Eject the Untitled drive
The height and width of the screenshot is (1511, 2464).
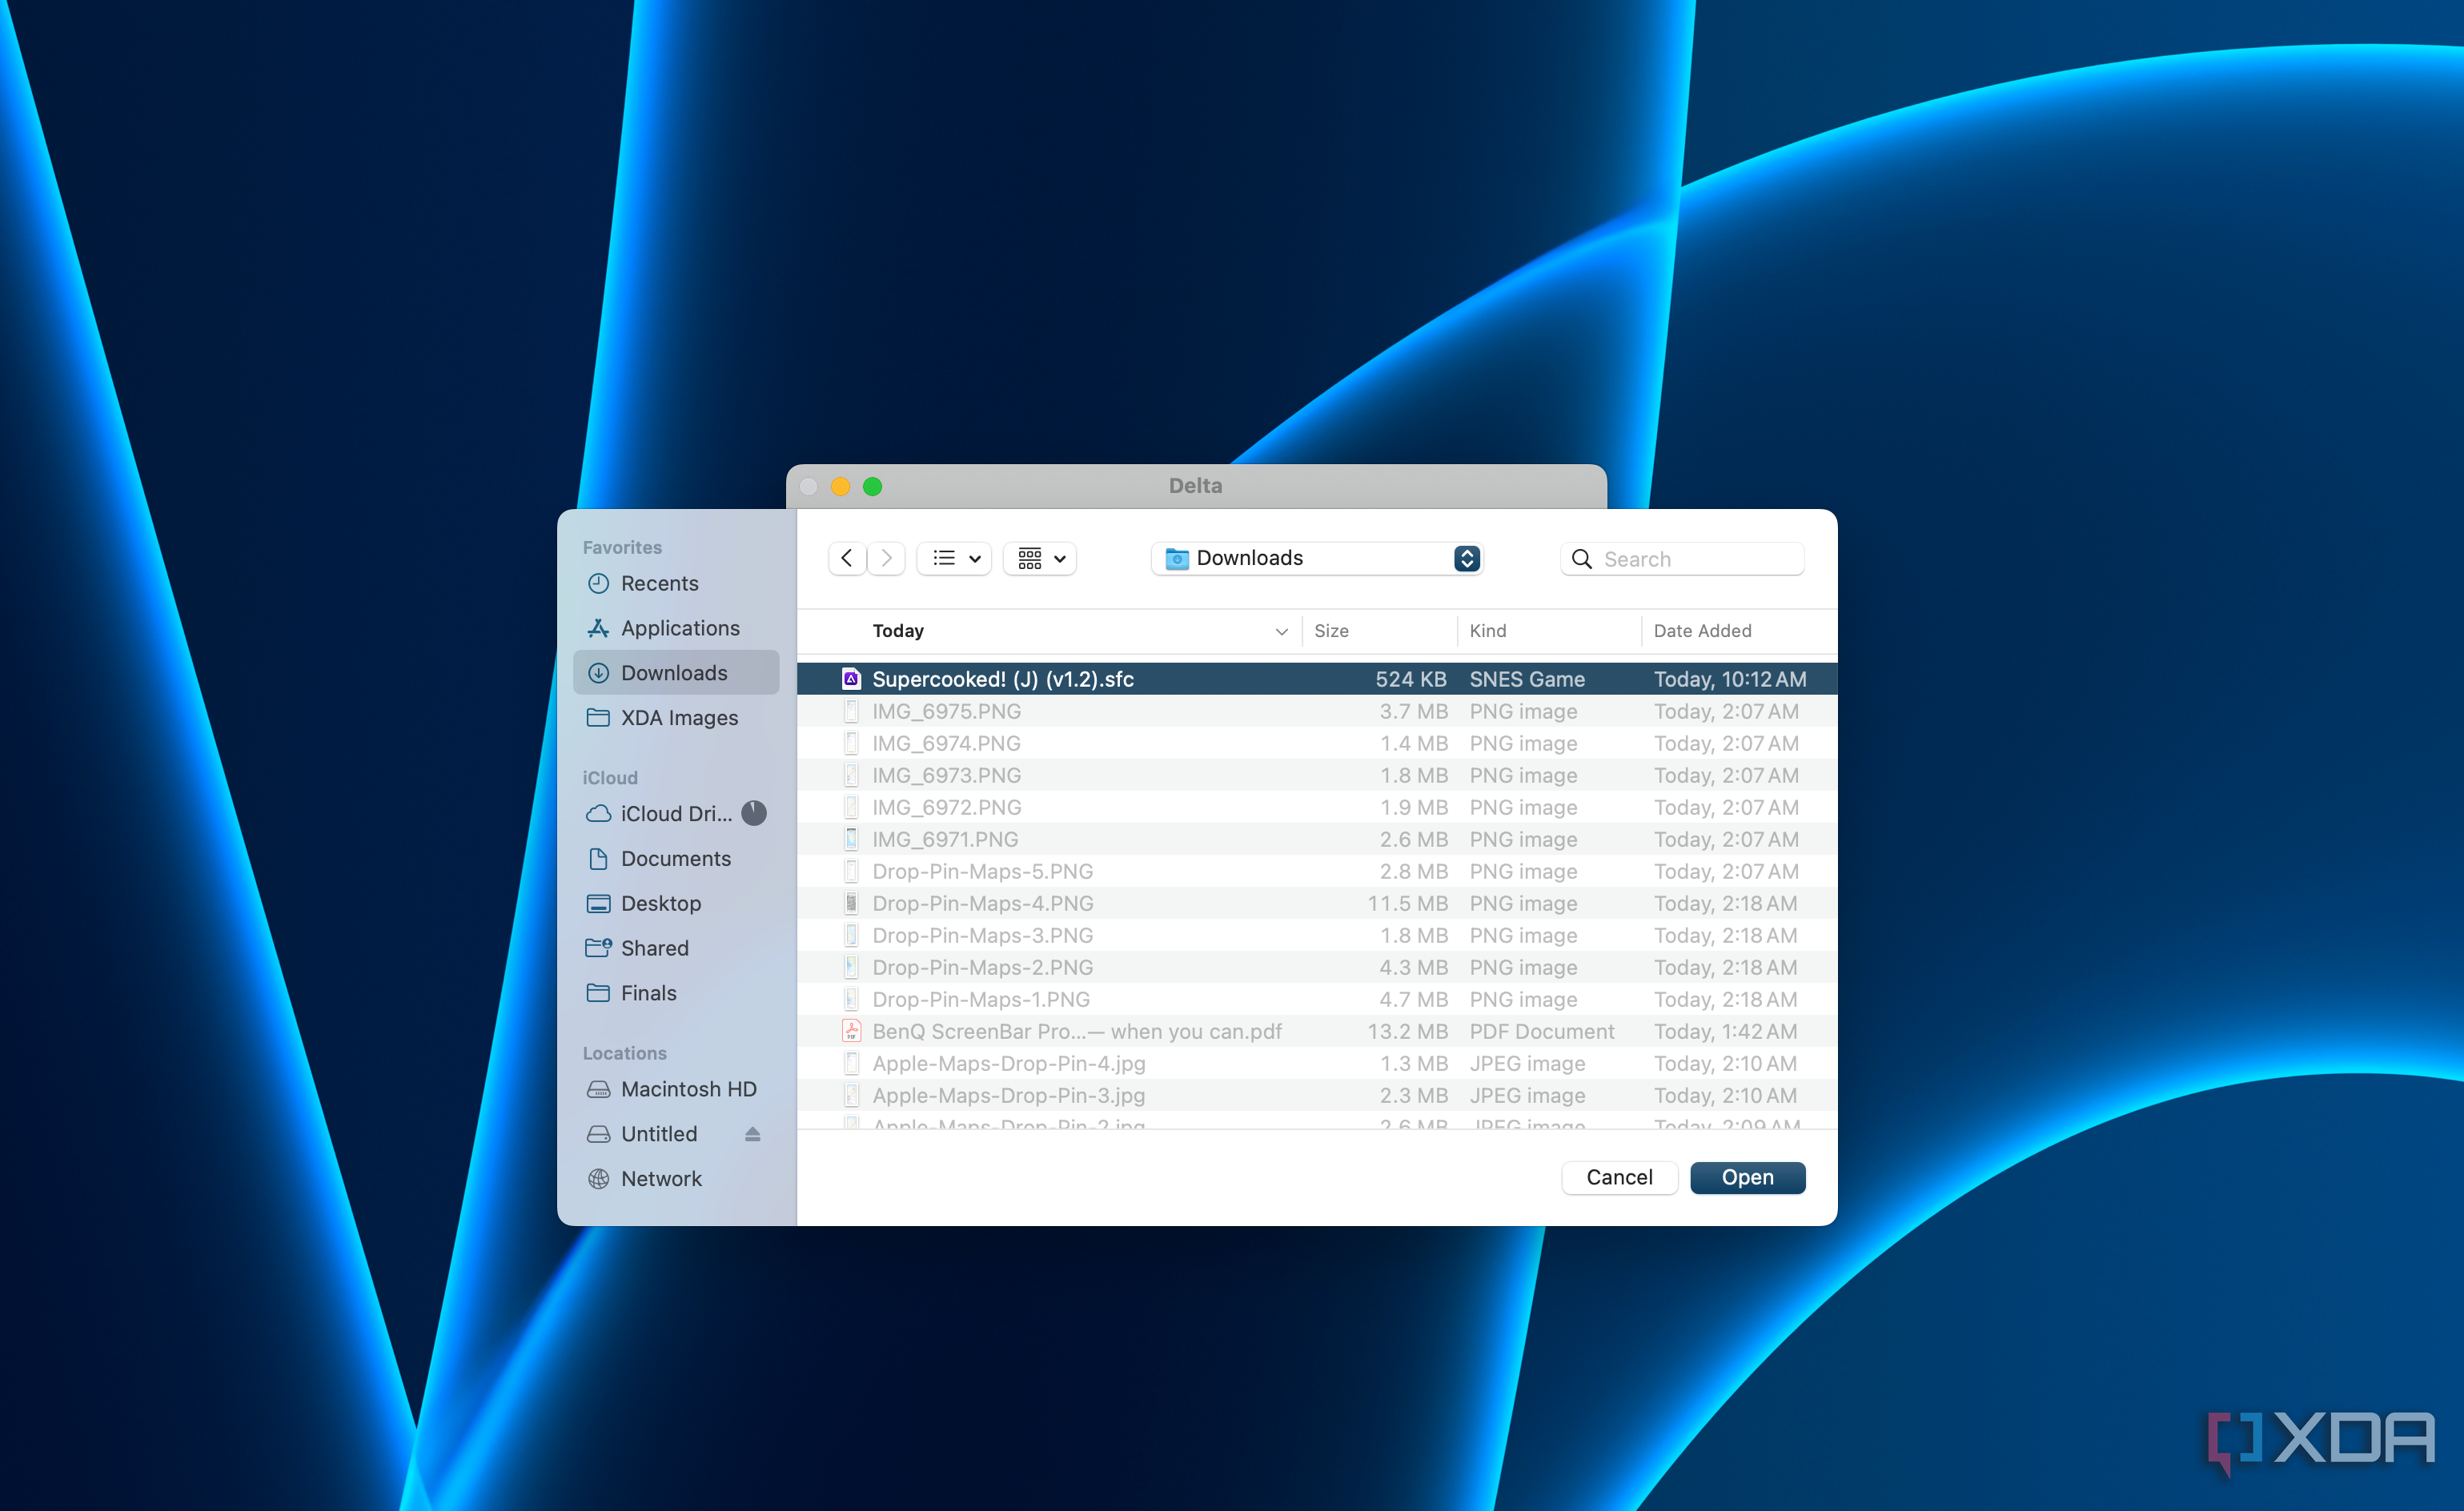(753, 1134)
